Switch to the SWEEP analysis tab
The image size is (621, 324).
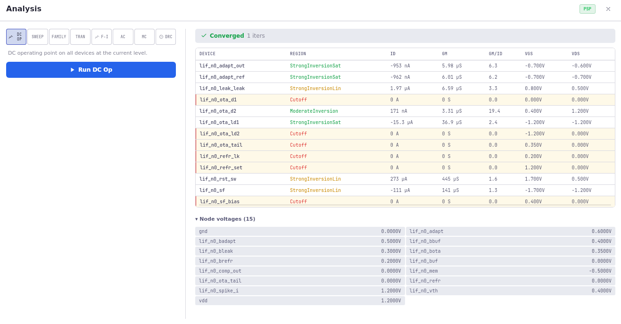(38, 37)
